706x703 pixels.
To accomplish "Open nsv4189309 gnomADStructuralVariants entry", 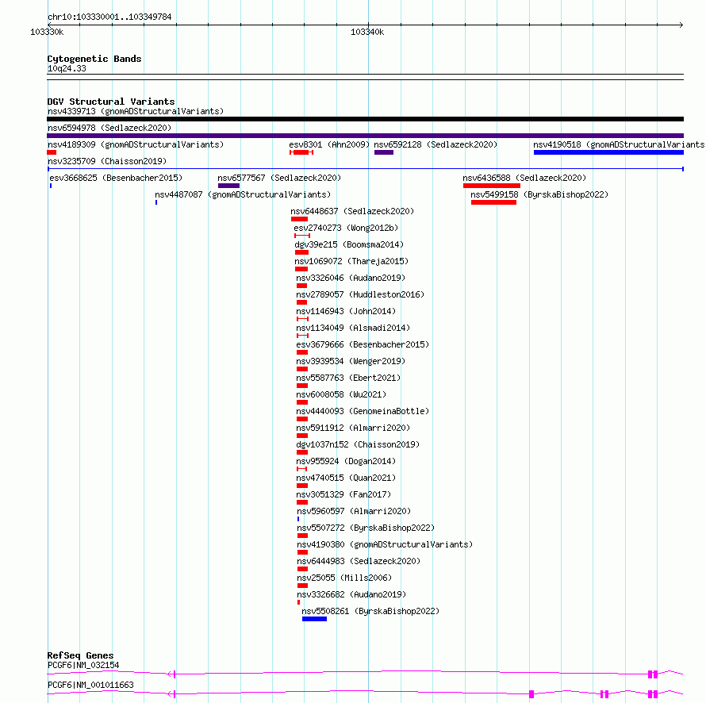I will [x=136, y=144].
